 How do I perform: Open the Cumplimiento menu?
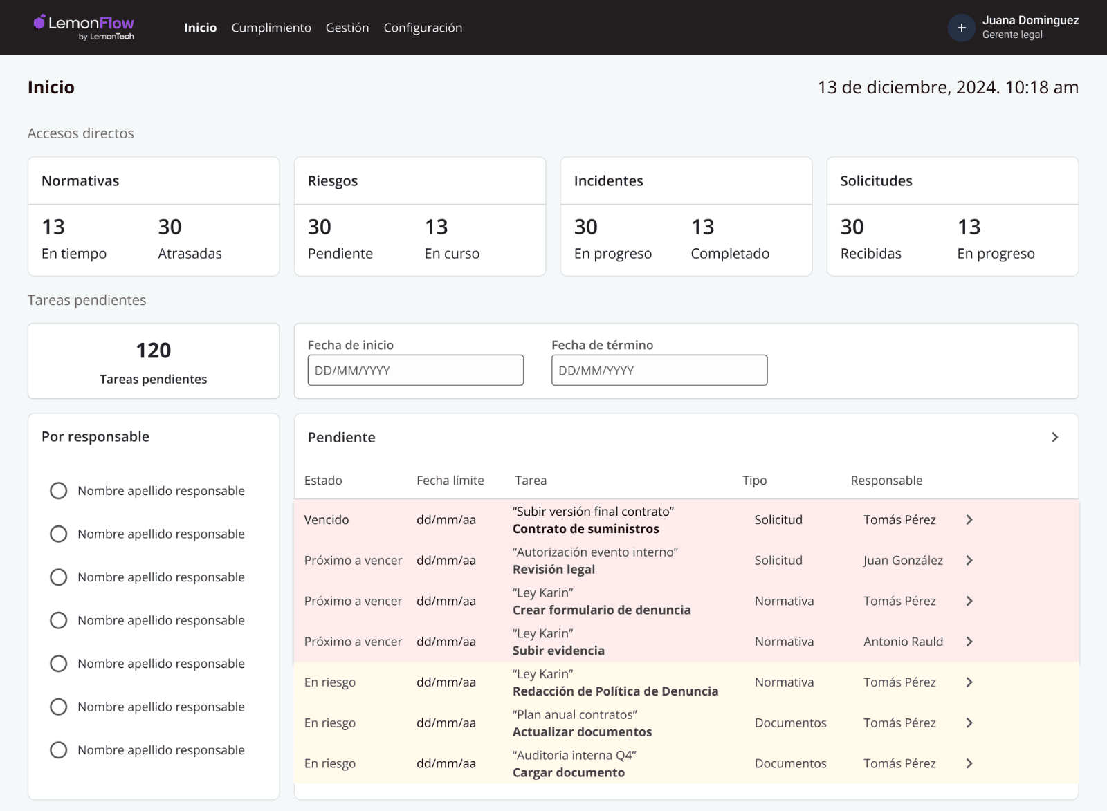click(x=271, y=28)
